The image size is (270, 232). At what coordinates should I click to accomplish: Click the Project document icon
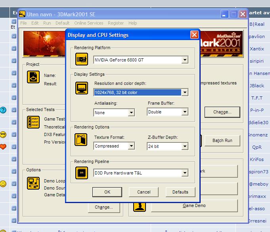[33, 77]
